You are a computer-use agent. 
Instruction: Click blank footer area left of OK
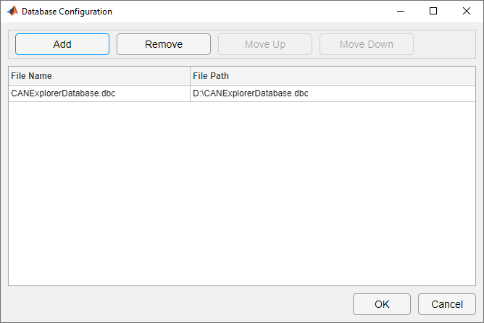pyautogui.click(x=181, y=304)
